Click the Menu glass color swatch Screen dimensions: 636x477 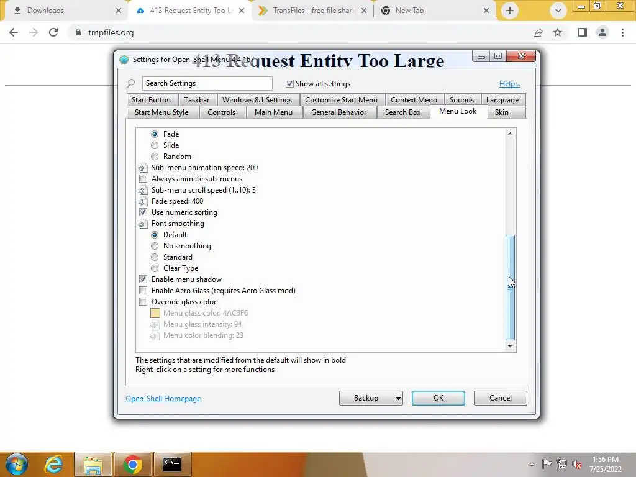[x=155, y=313]
